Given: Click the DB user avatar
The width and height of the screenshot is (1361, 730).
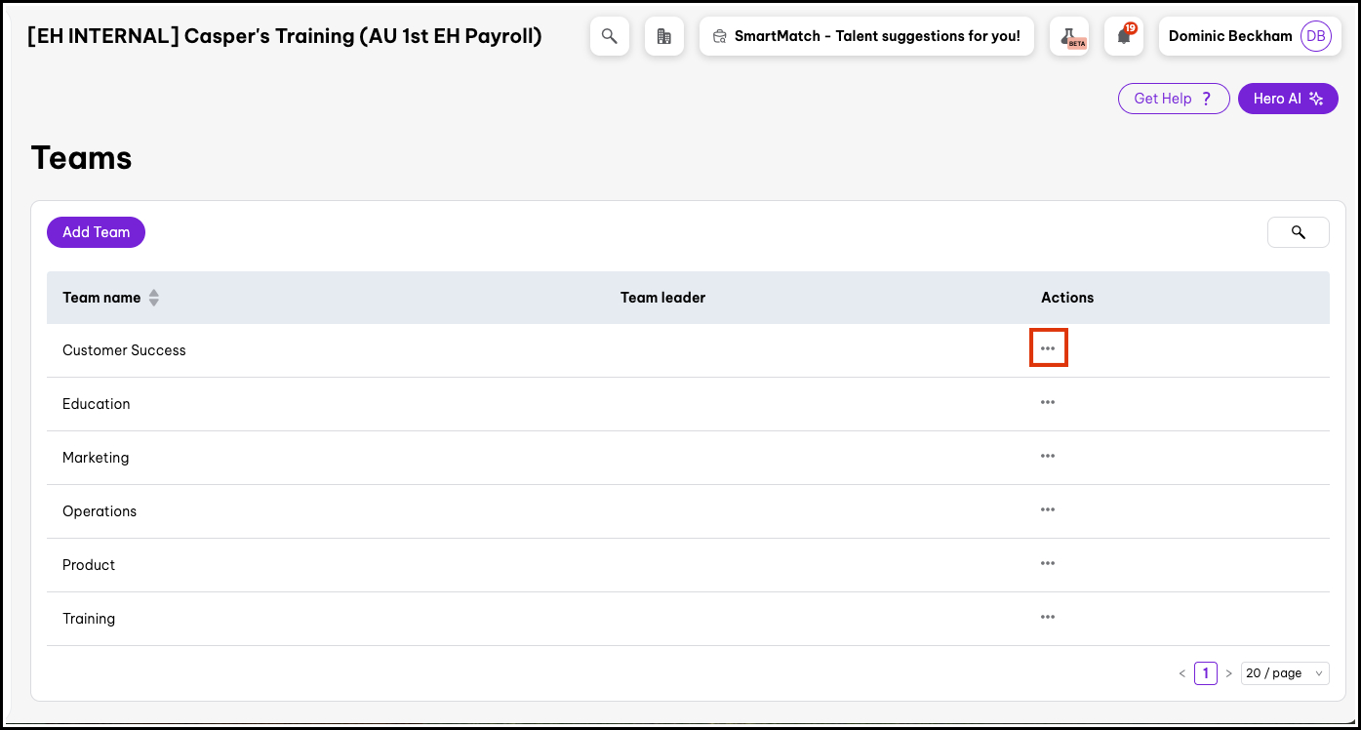Looking at the screenshot, I should 1315,36.
